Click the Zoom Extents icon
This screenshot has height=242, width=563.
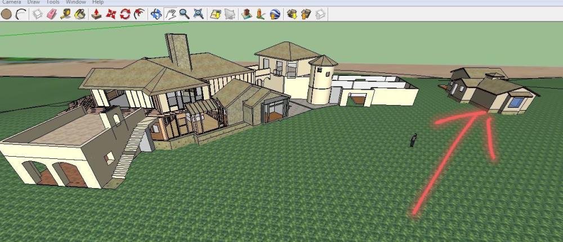(x=198, y=14)
